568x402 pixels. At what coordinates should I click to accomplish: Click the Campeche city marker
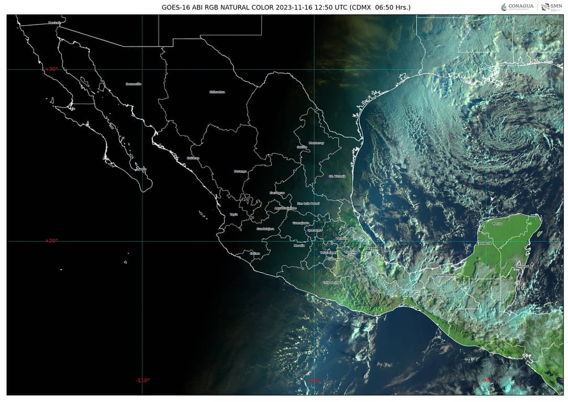tap(484, 243)
